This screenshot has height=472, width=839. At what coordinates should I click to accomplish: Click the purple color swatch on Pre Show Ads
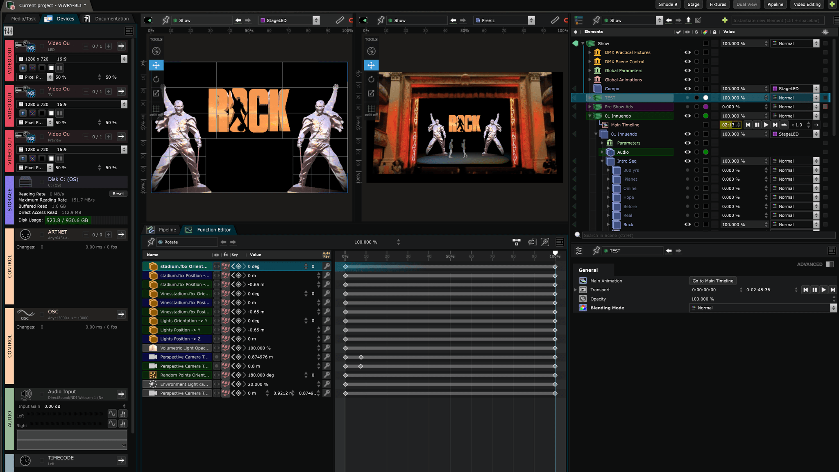point(706,107)
